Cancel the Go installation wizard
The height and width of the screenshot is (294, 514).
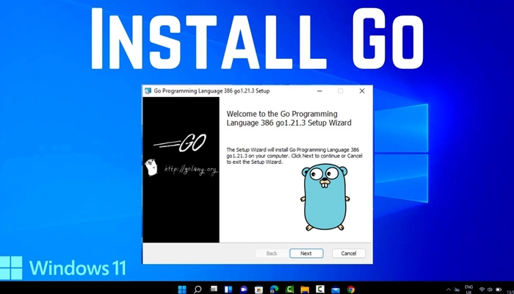click(349, 254)
